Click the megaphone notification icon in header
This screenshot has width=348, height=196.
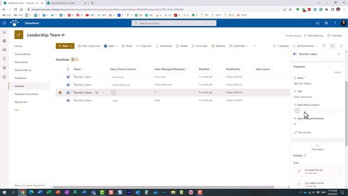tap(318, 23)
